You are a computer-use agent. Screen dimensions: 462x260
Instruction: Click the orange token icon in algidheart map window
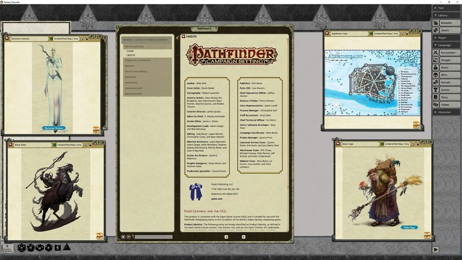416,125
